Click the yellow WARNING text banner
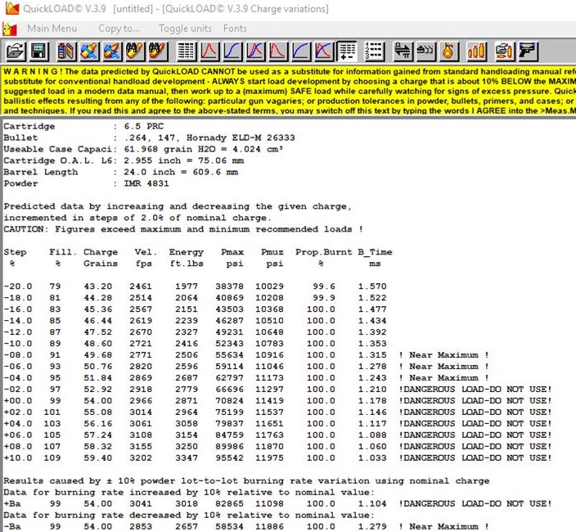576x532 pixels. tap(289, 91)
